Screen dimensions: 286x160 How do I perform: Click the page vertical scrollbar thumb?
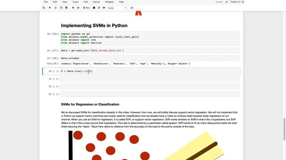284,129
